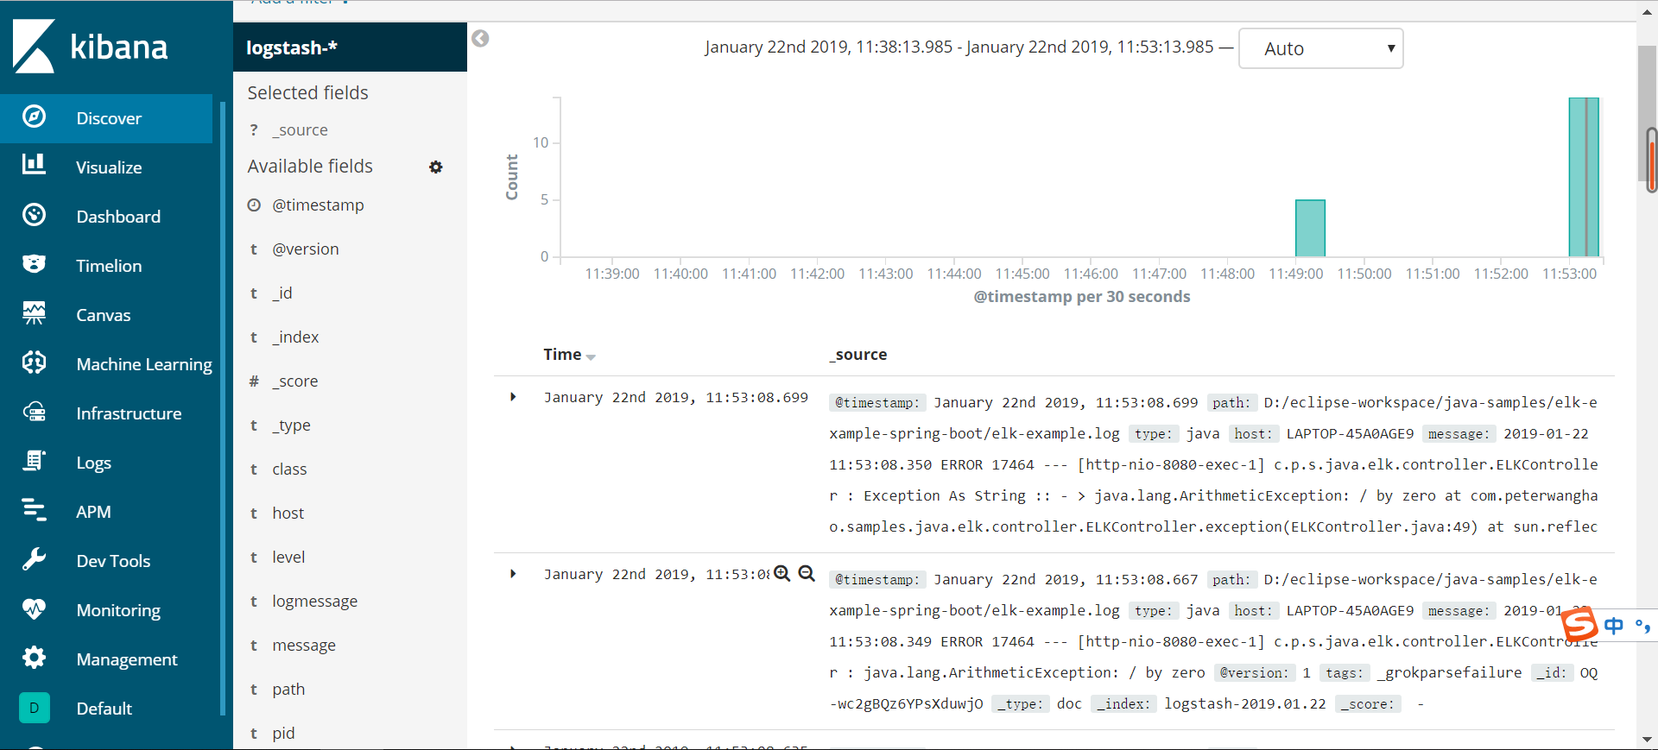1658x750 pixels.
Task: Click the page vertical scrollbar thumb
Action: (x=1647, y=112)
